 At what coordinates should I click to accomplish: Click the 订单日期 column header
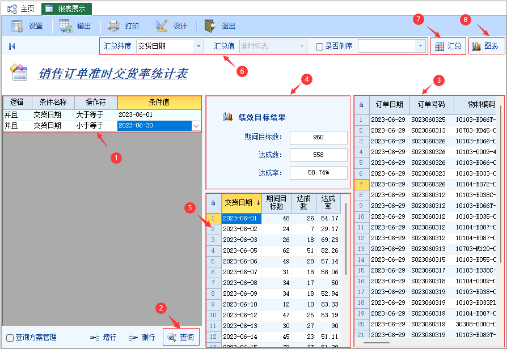389,105
